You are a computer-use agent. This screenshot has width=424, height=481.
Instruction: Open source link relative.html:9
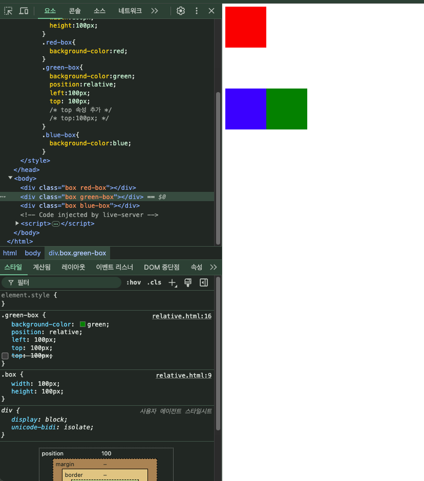point(184,376)
